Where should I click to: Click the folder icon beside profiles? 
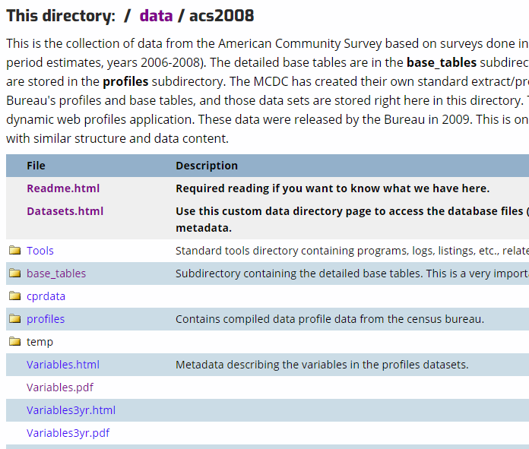pyautogui.click(x=14, y=319)
